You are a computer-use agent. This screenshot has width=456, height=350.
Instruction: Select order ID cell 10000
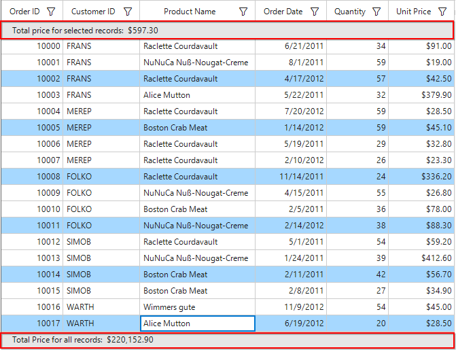click(32, 46)
